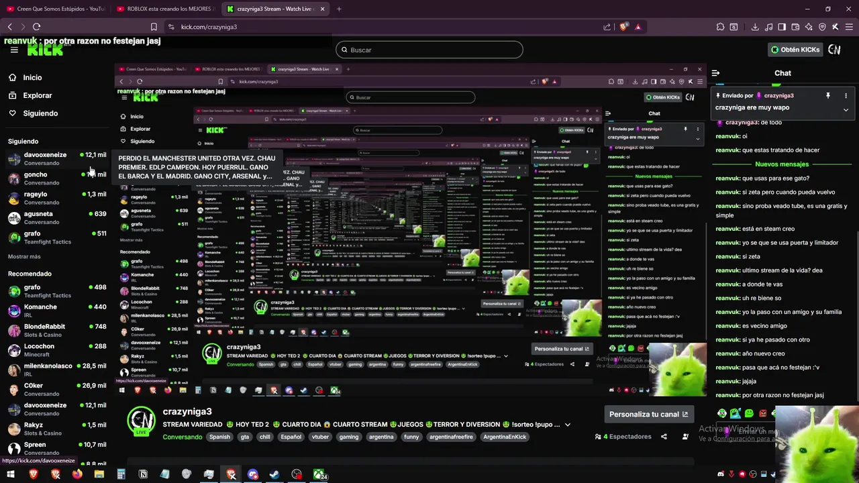Open BlondeRabbit recommended channel
This screenshot has width=859, height=483.
point(57,330)
